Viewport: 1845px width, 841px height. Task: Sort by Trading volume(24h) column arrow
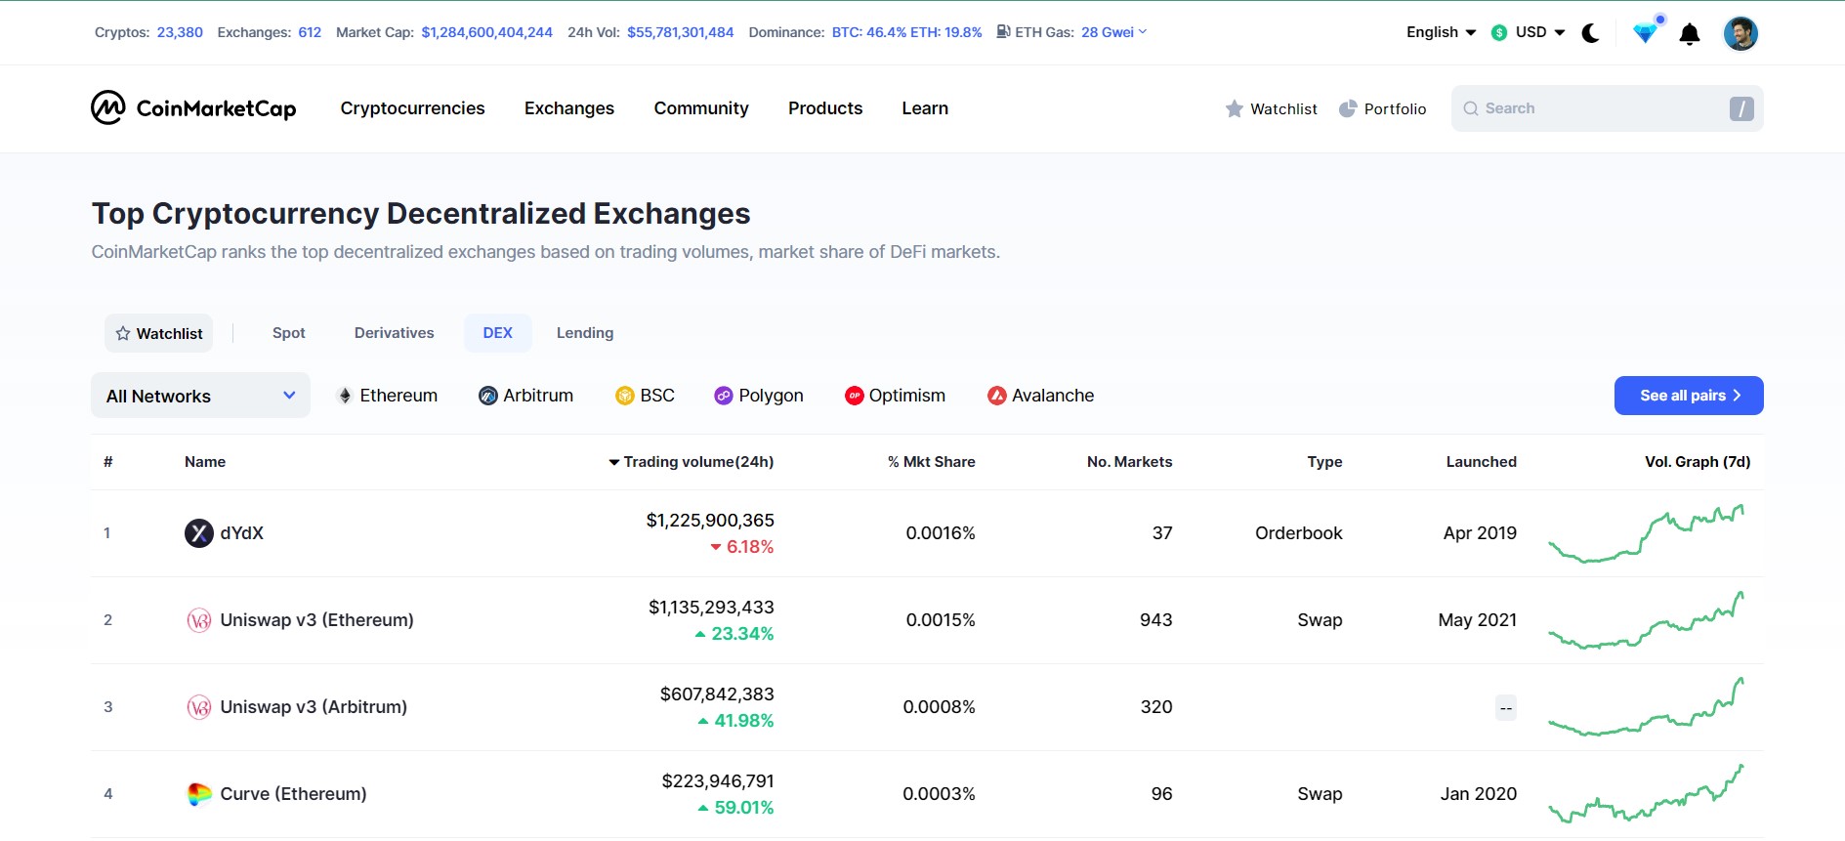(x=614, y=462)
